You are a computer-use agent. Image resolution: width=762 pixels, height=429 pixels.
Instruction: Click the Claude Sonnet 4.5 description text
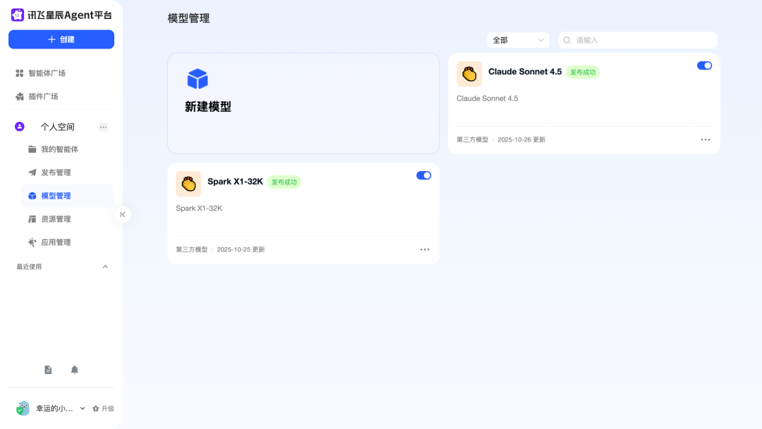pyautogui.click(x=487, y=99)
